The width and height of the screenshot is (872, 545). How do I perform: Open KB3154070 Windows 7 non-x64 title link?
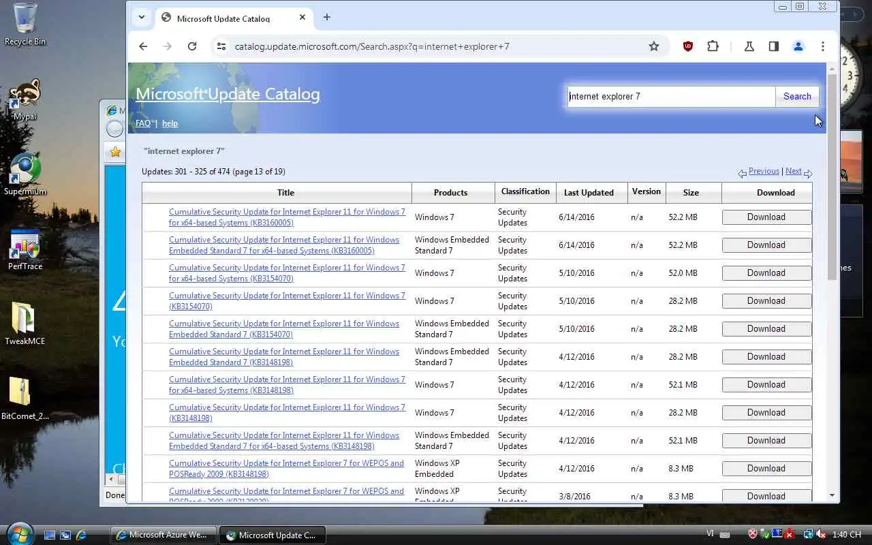tap(287, 301)
